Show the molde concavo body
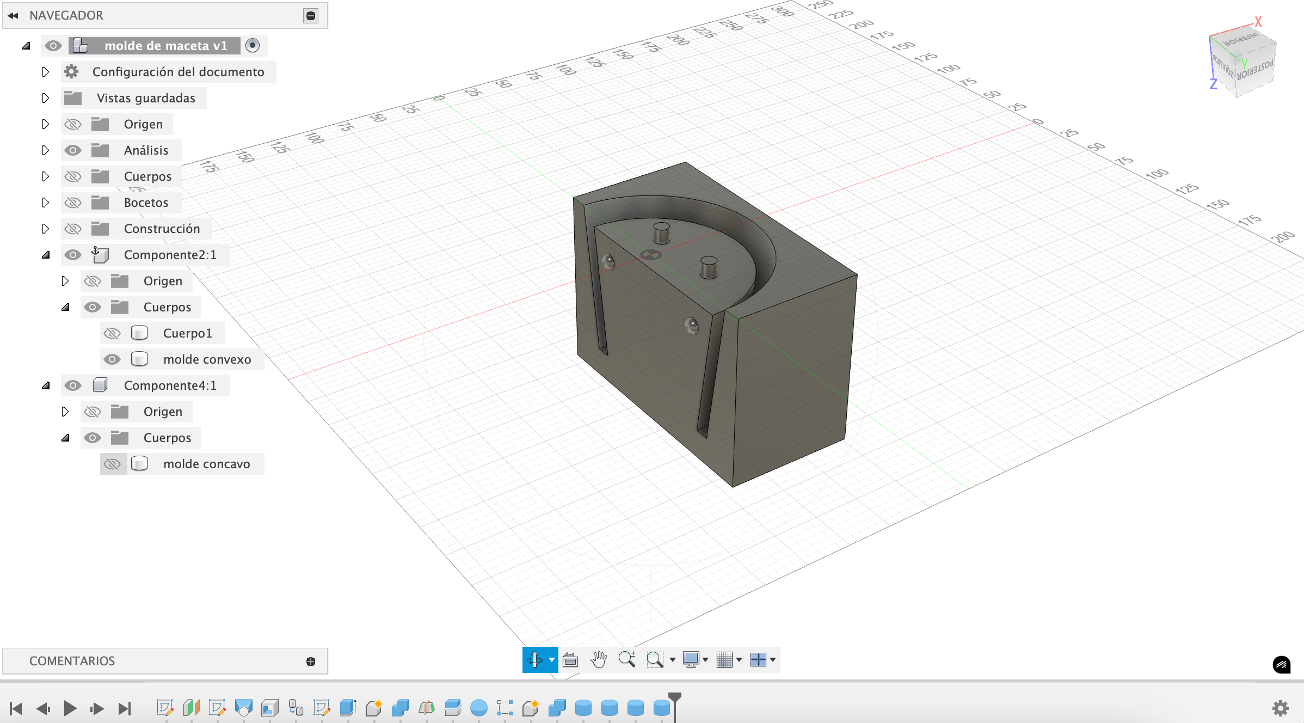 112,464
